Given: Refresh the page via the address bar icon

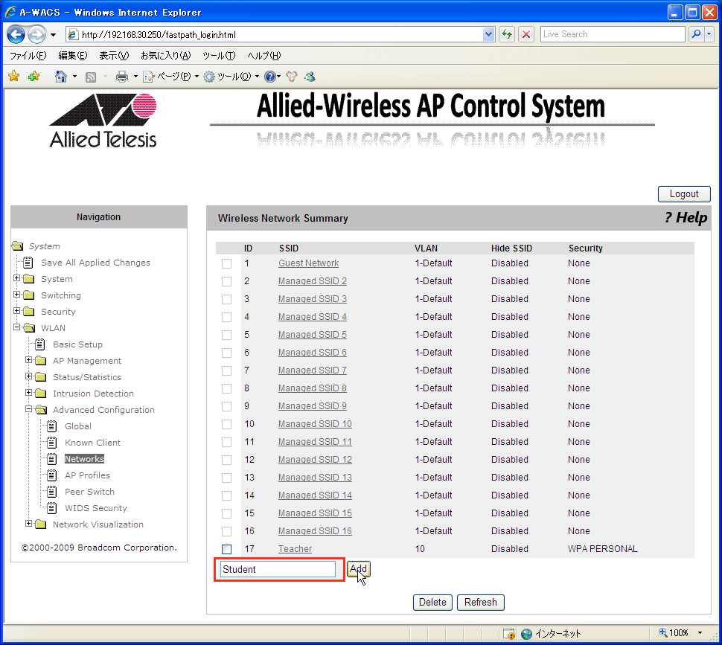Looking at the screenshot, I should [x=507, y=34].
